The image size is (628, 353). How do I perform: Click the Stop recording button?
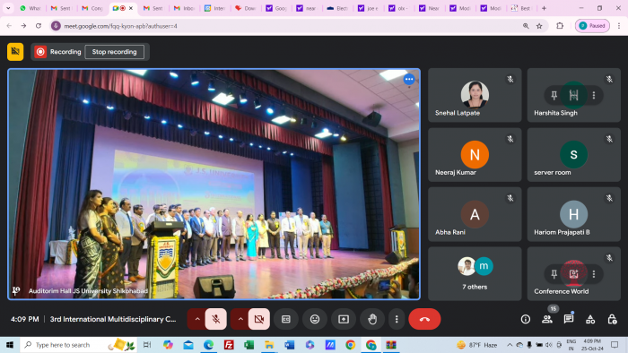tap(115, 52)
